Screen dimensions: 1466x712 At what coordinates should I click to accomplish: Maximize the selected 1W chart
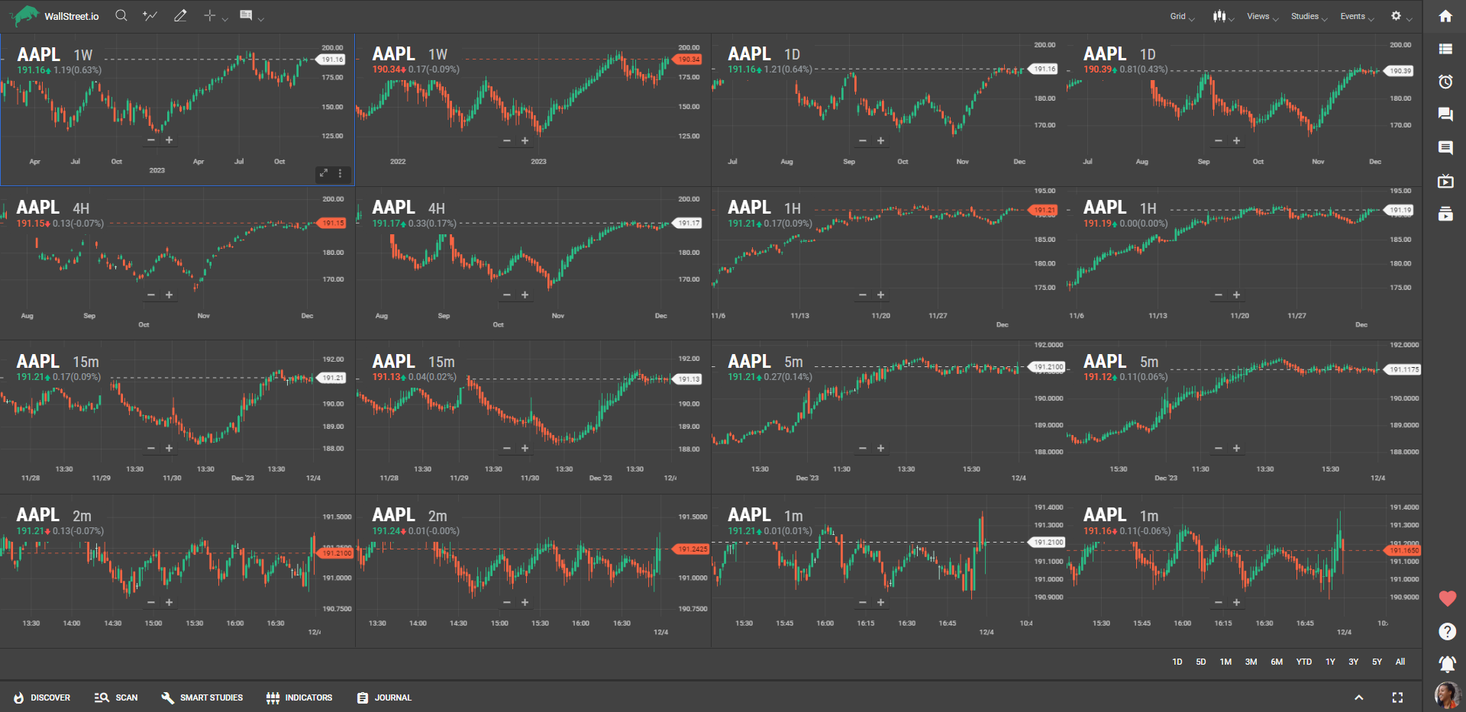pos(324,174)
